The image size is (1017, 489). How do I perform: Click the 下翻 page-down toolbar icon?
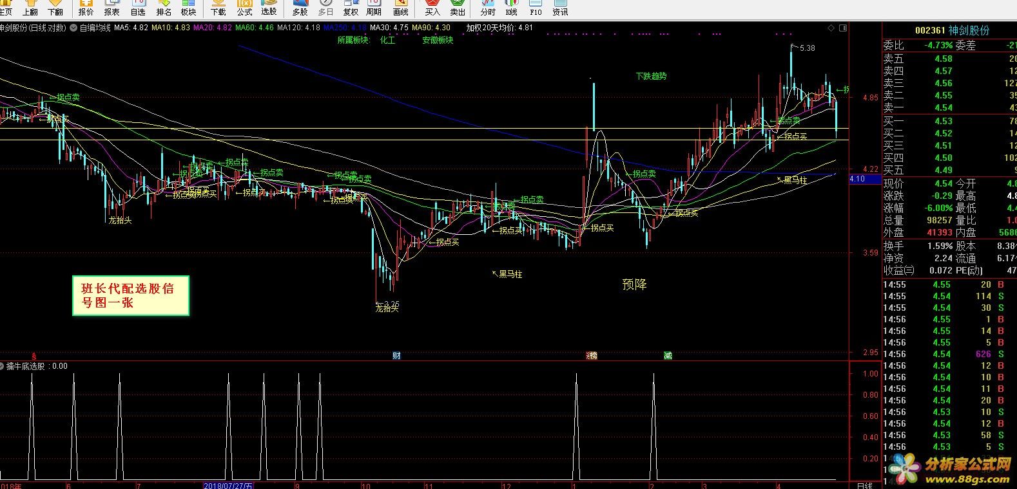(55, 8)
